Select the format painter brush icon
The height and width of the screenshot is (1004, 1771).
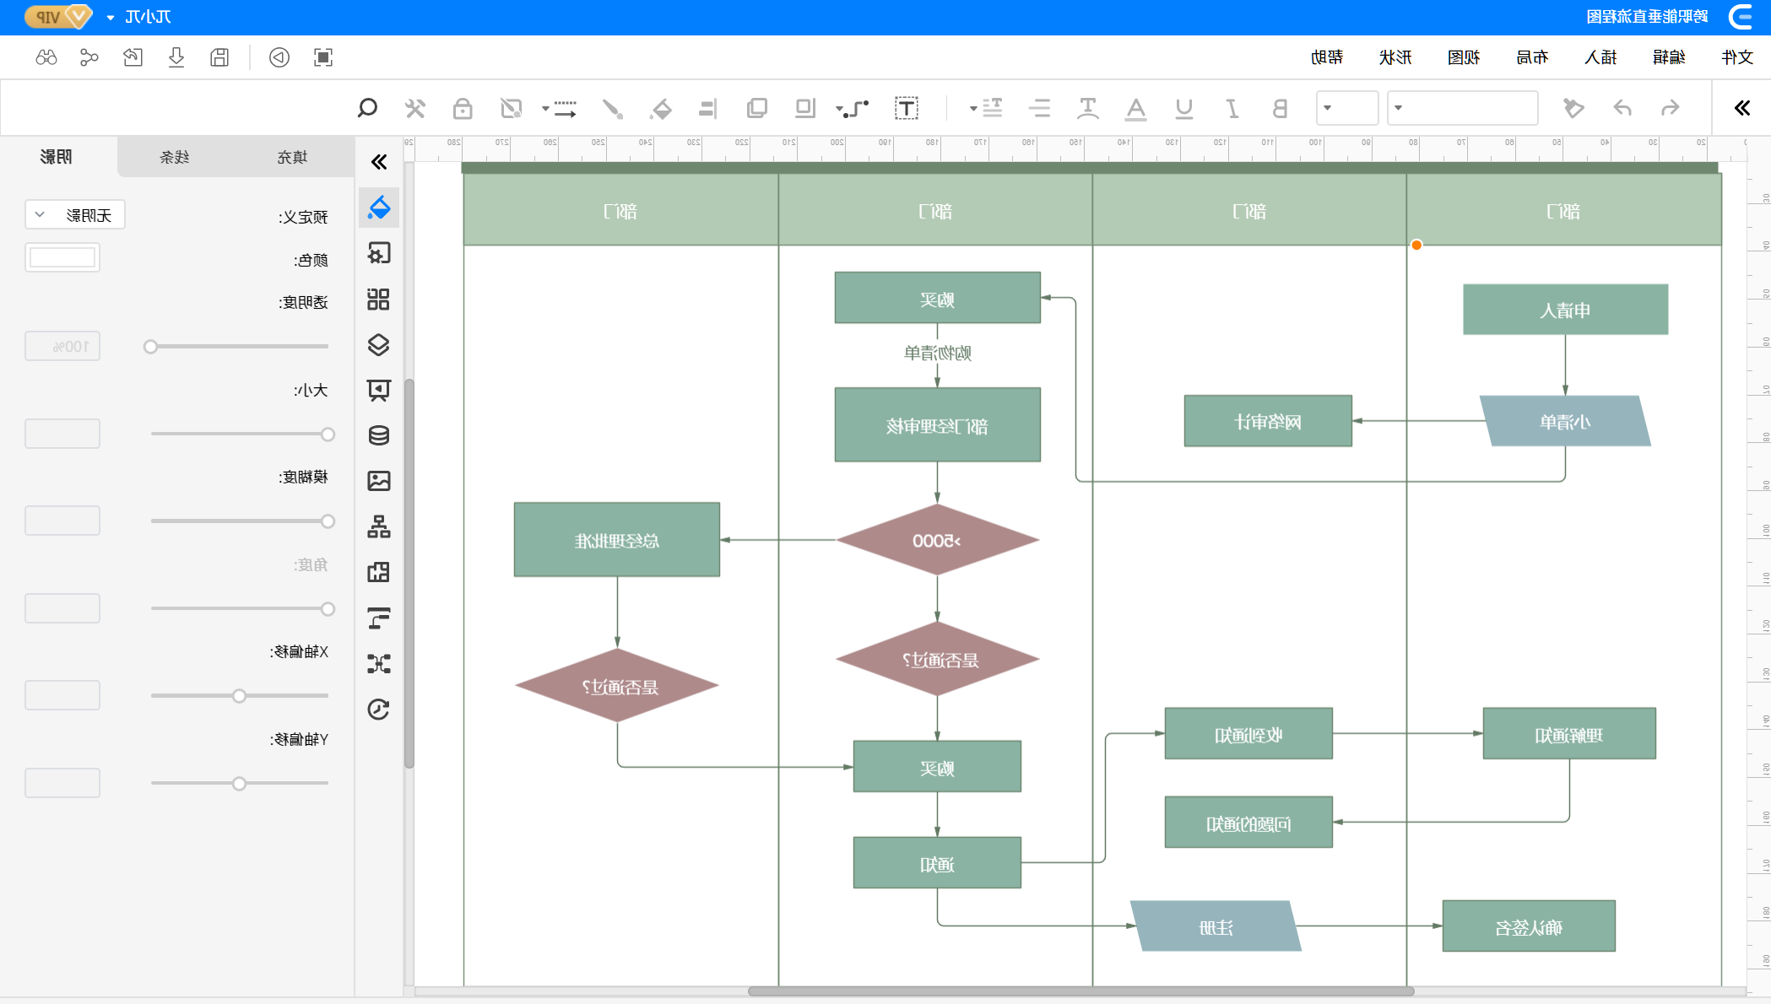pos(1573,108)
